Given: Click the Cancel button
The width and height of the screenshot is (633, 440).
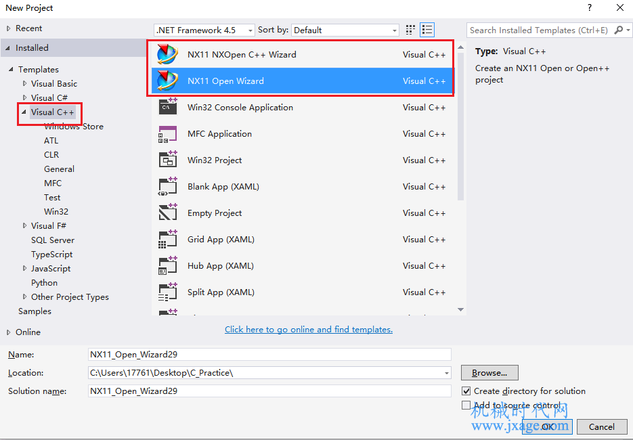Looking at the screenshot, I should point(601,426).
